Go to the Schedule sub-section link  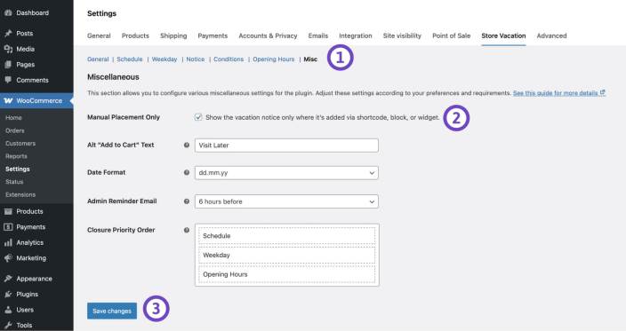tap(129, 59)
